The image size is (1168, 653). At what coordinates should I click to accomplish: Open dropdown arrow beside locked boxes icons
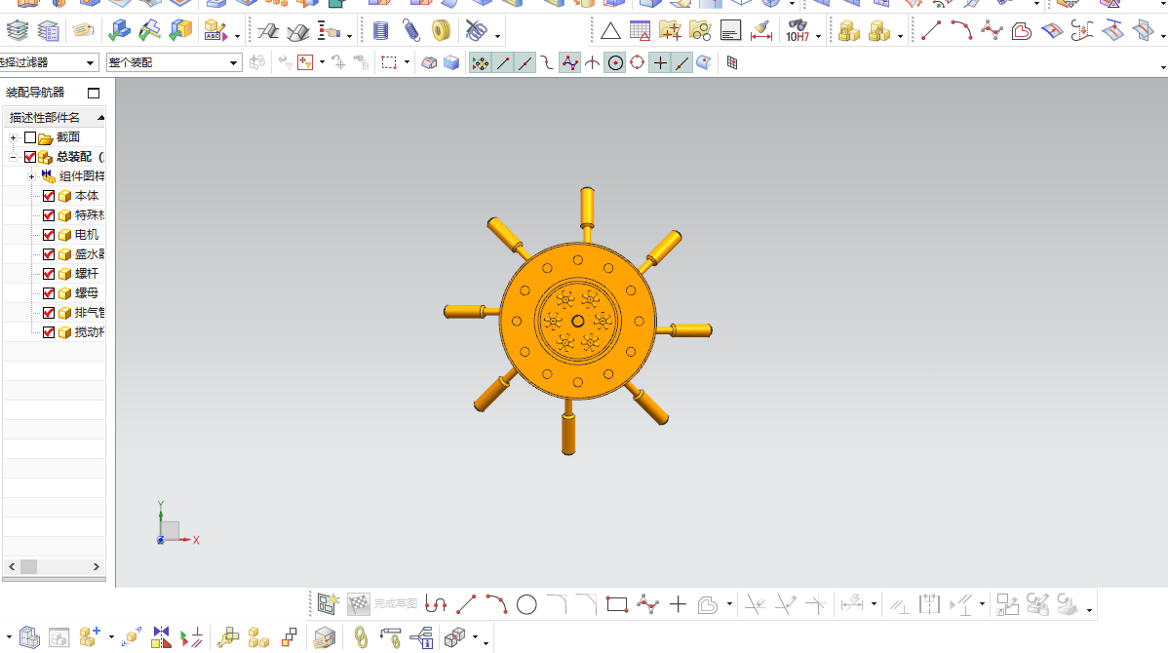[x=901, y=36]
